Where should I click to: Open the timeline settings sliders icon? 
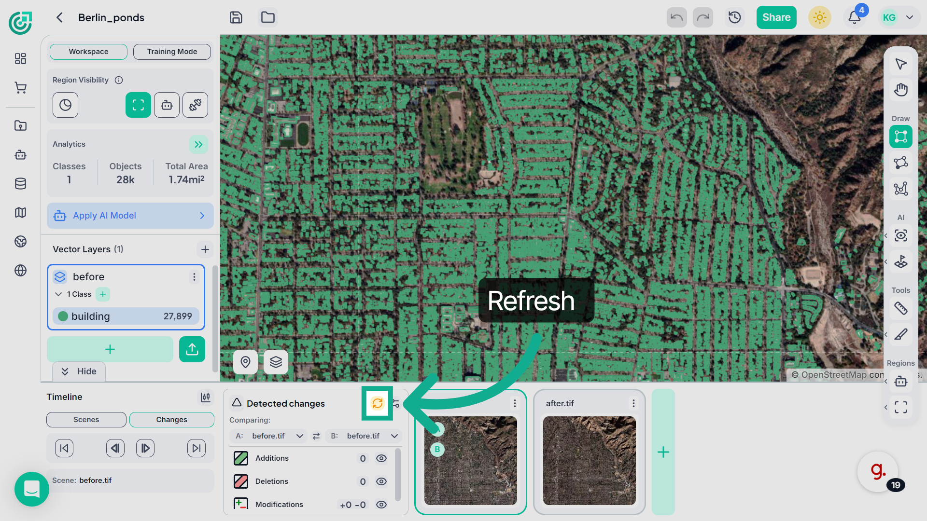tap(205, 397)
